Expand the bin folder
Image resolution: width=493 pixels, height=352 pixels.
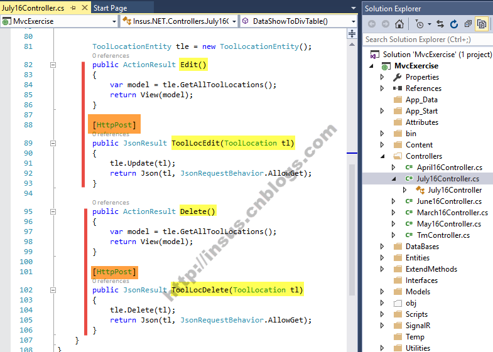coord(382,134)
